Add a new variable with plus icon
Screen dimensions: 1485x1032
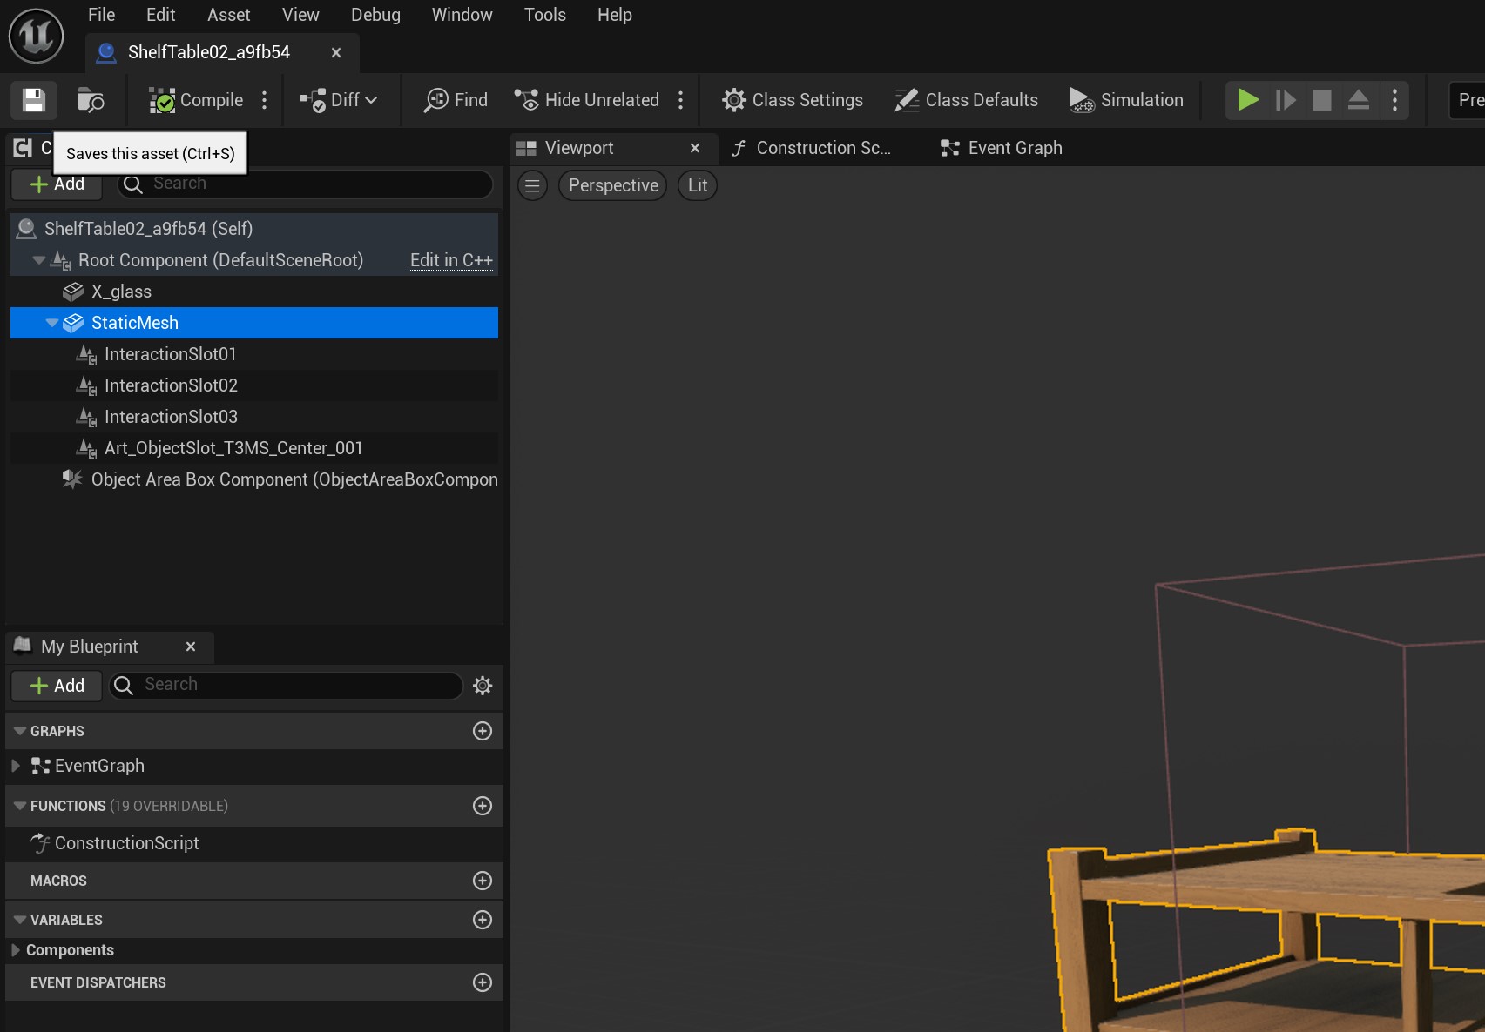[483, 920]
